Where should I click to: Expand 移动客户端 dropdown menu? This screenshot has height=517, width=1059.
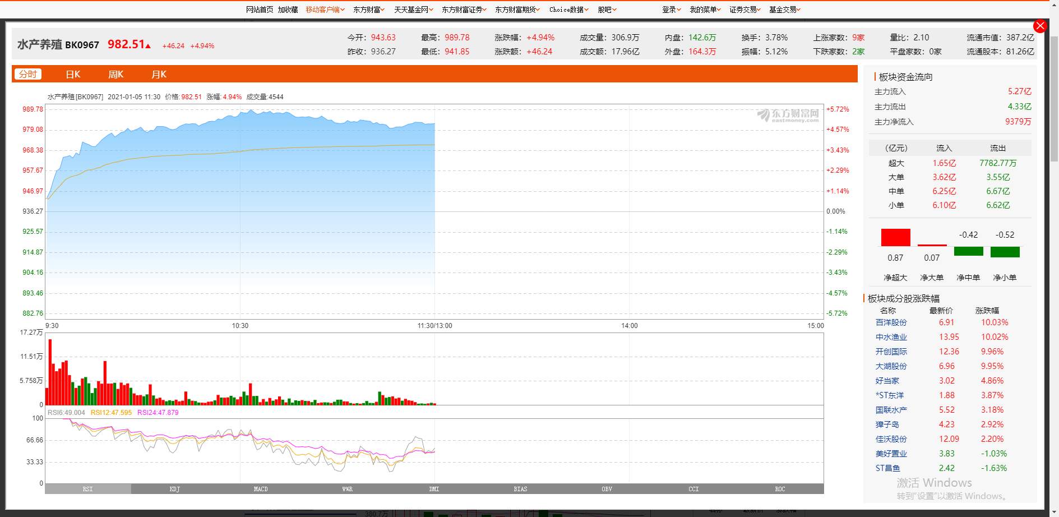pos(325,10)
